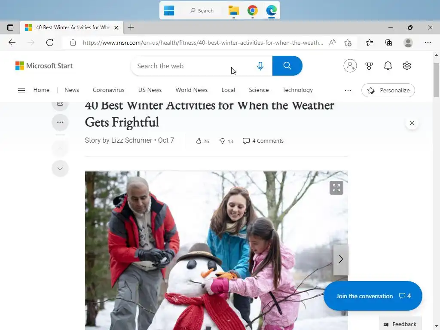
Task: View site security lock information
Action: point(73,43)
